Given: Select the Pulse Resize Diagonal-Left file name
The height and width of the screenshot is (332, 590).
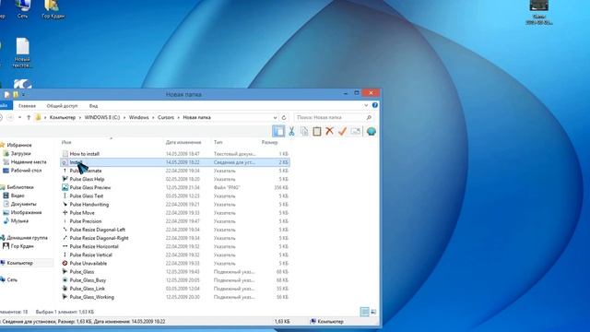Looking at the screenshot, I should point(98,230).
